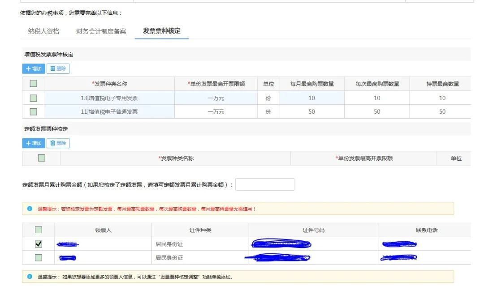This screenshot has height=286, width=484.
Task: Click 每次最高购票数量 value 10 for 专用发票
Action: point(377,98)
